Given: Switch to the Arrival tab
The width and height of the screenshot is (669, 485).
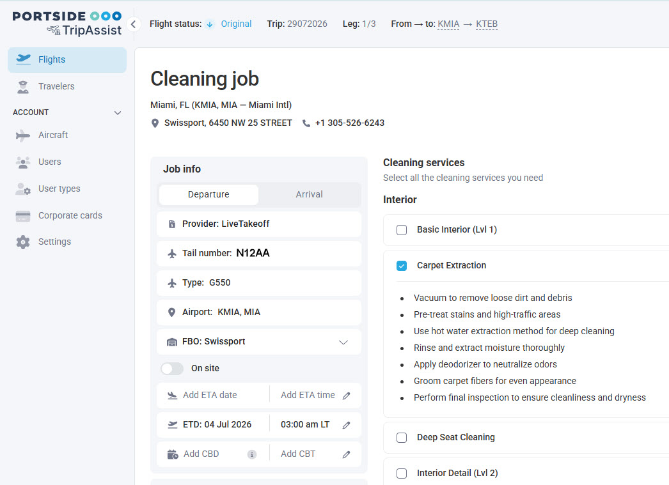Looking at the screenshot, I should (x=310, y=195).
